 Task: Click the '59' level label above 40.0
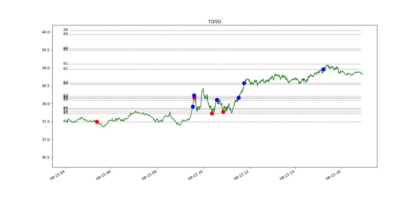click(x=65, y=30)
